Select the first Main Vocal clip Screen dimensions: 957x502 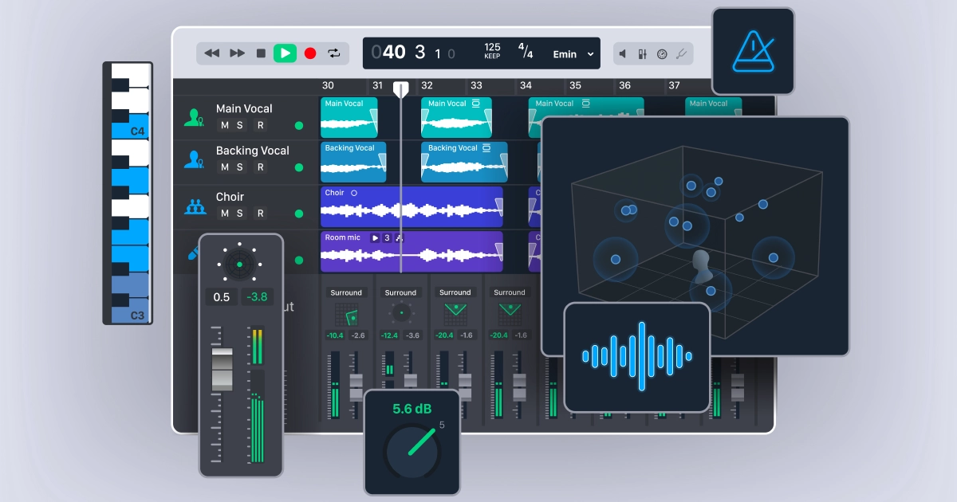tap(349, 117)
